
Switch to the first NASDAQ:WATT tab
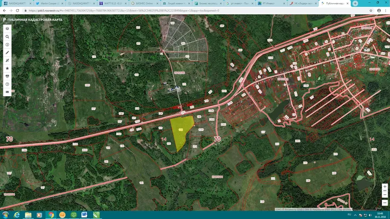coord(17,3)
